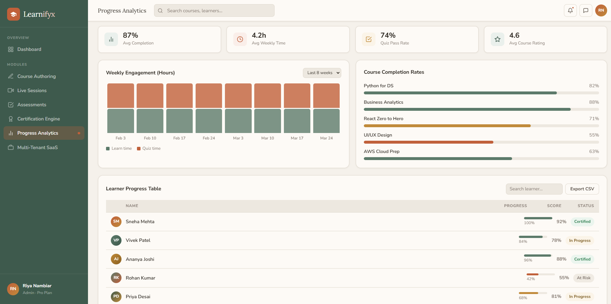Click the Live Sessions camera icon
The image size is (611, 304).
(11, 90)
